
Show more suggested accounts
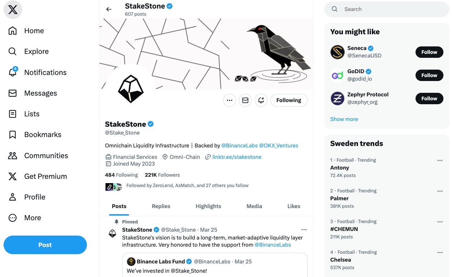[x=344, y=119]
